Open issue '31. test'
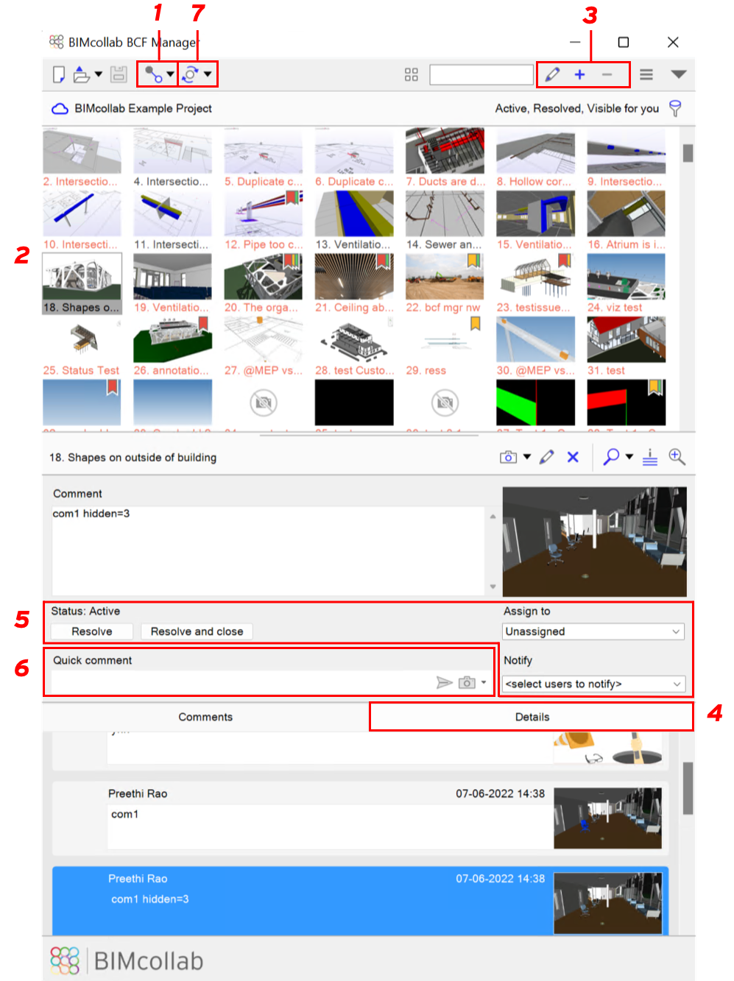The width and height of the screenshot is (734, 981). pos(627,347)
